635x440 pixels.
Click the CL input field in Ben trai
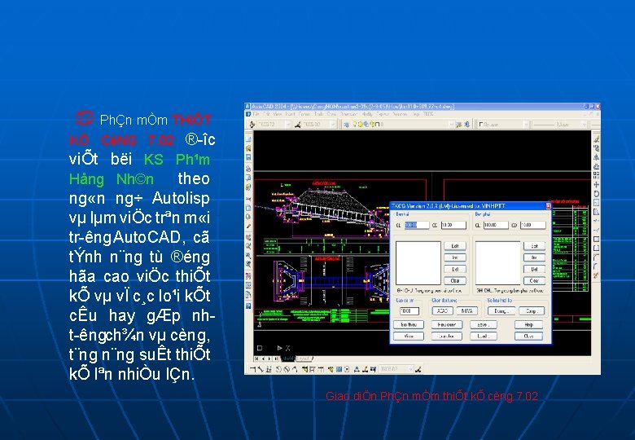pos(416,225)
